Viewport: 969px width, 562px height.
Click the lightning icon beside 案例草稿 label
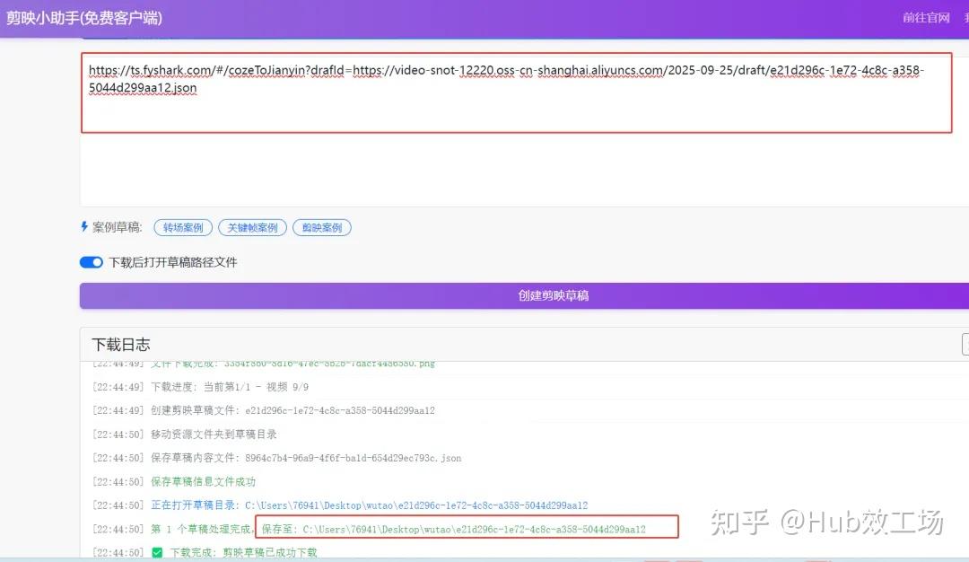(86, 227)
